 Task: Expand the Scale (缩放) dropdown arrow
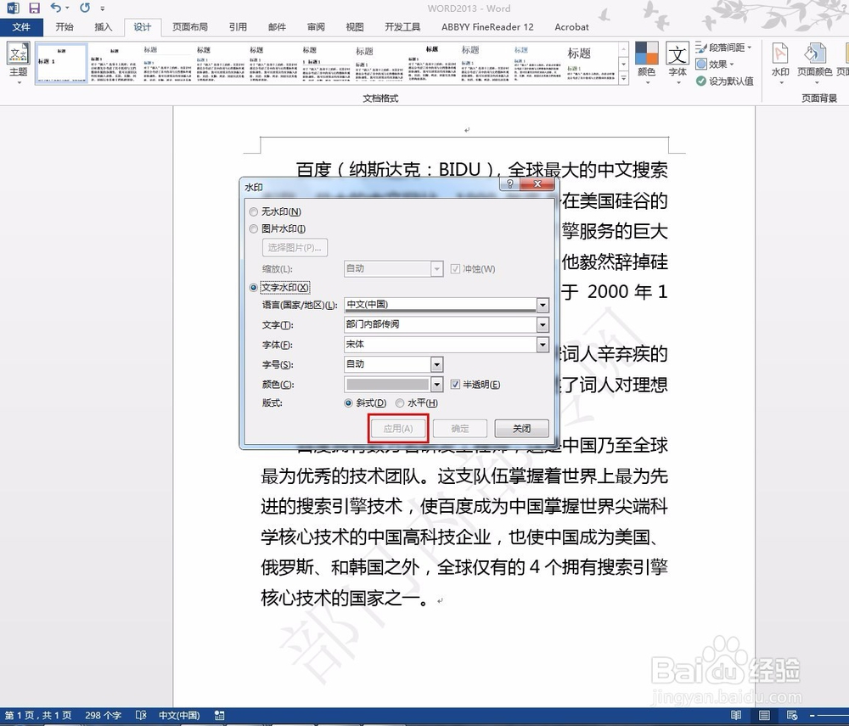coord(437,268)
